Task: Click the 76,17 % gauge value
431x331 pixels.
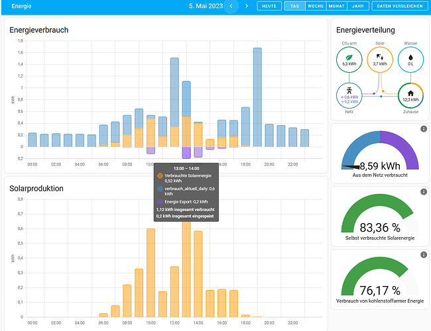Action: (380, 291)
